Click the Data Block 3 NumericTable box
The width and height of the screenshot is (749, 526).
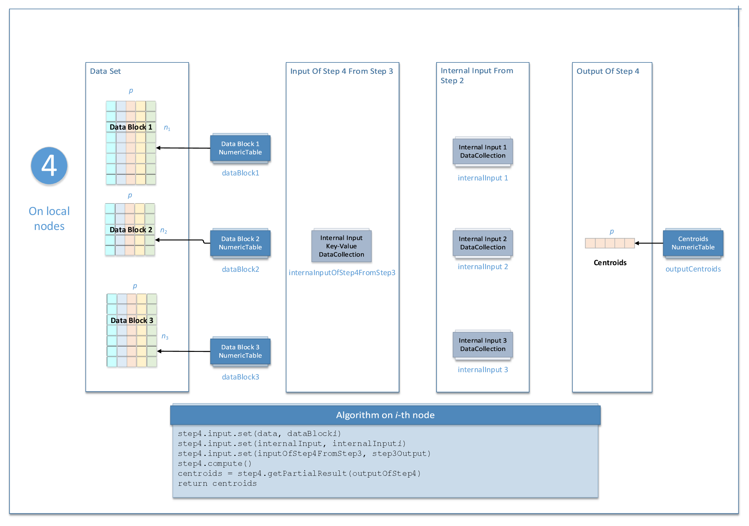[240, 352]
